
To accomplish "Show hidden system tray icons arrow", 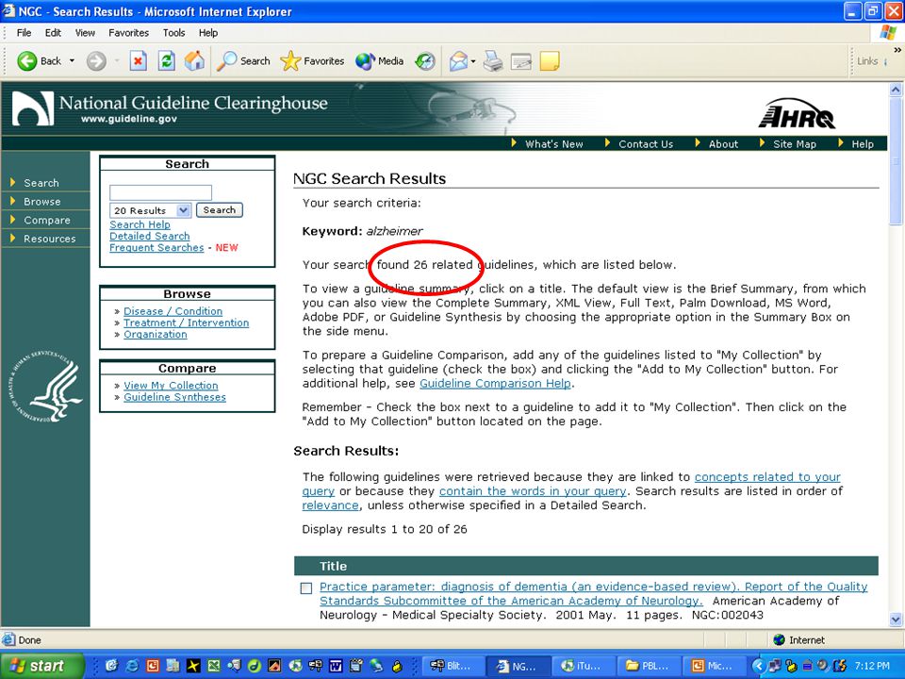I will pos(758,667).
